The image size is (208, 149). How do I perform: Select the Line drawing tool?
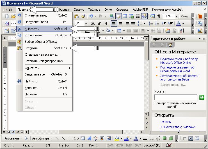(x=57, y=138)
